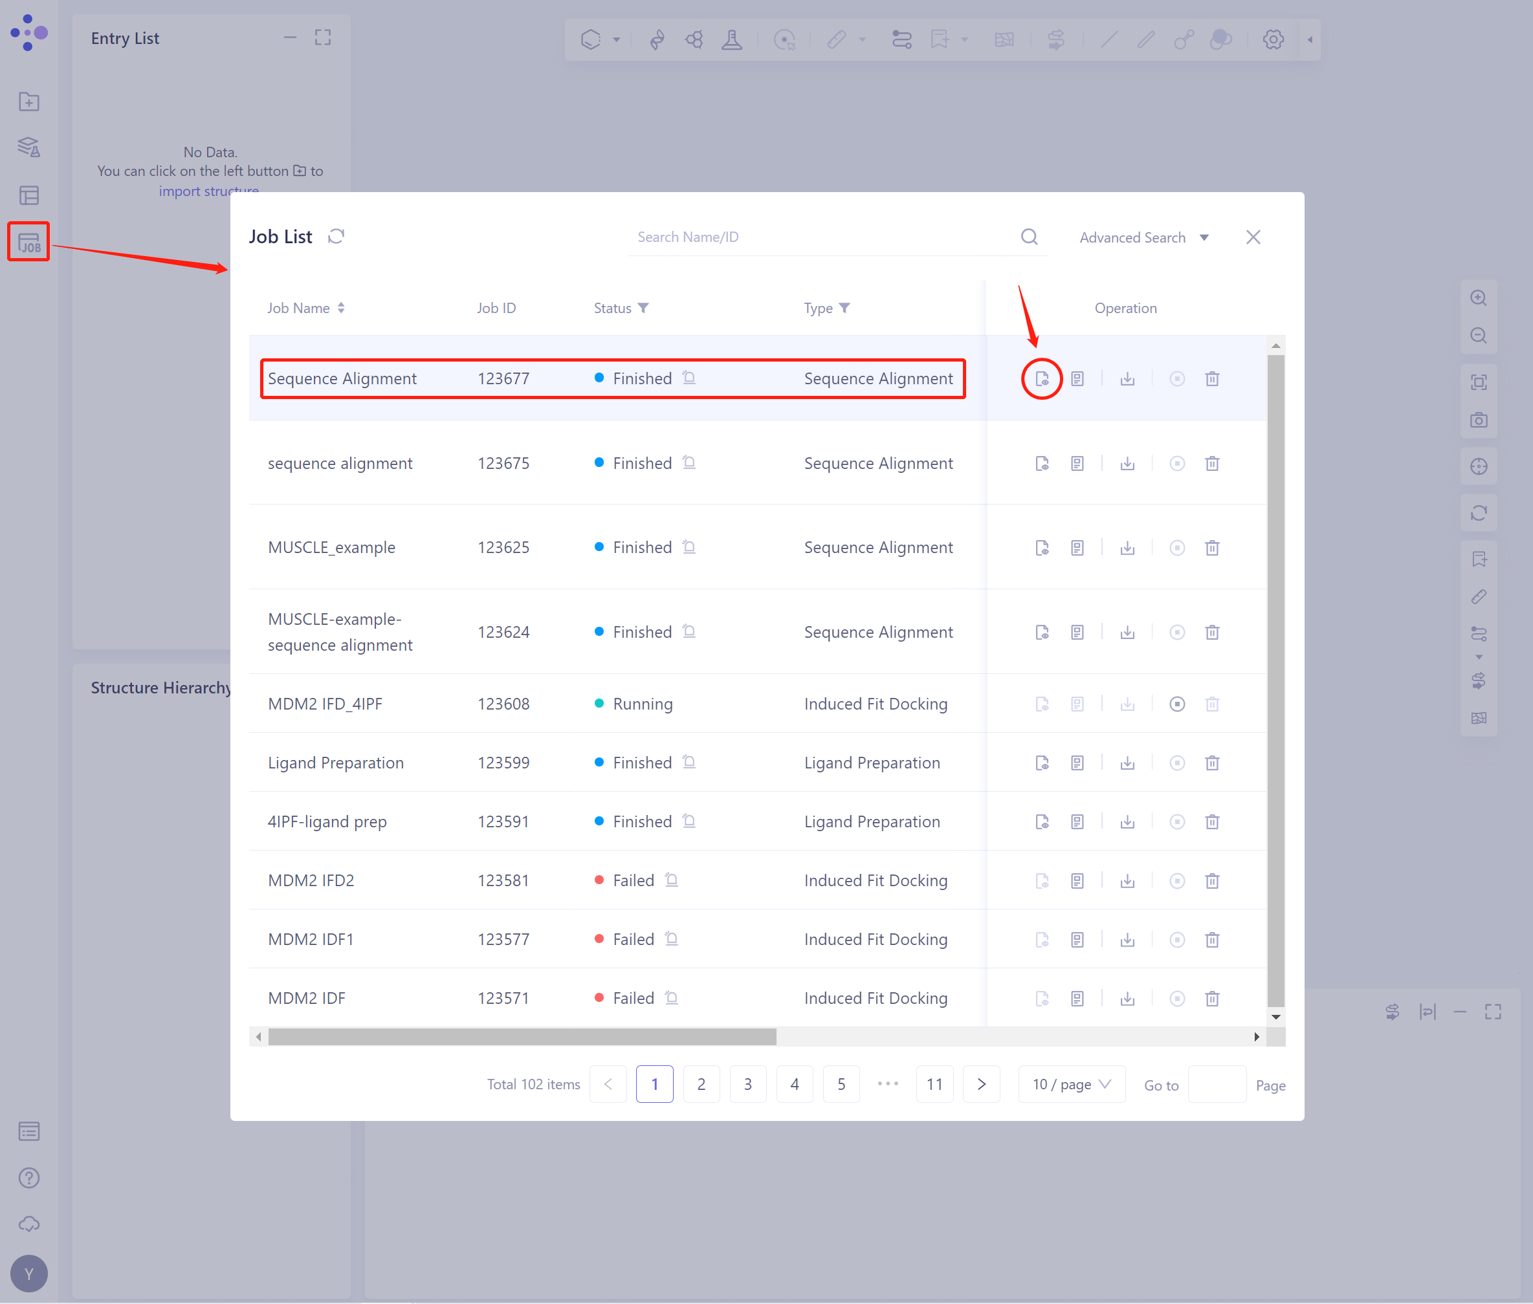Open the Status column filter
Image resolution: width=1533 pixels, height=1304 pixels.
click(643, 309)
